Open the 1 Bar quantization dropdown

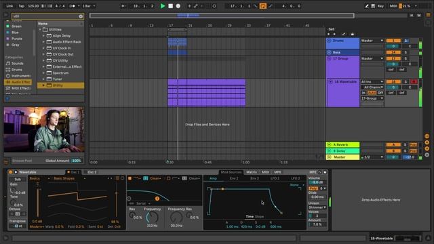[89, 6]
